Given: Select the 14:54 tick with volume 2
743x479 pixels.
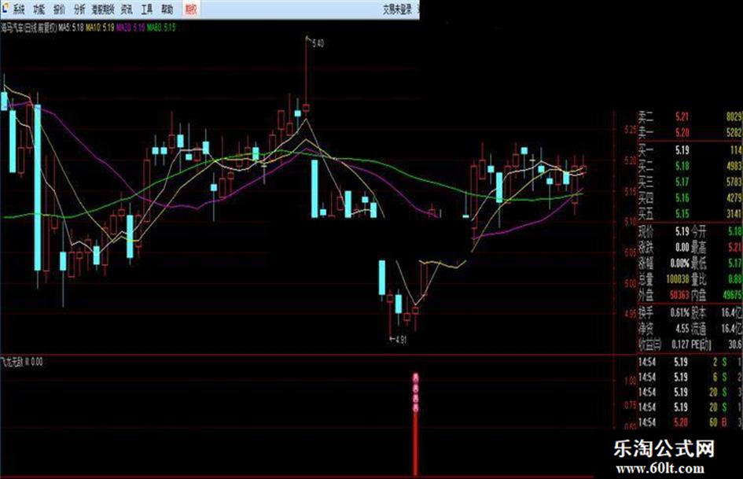Looking at the screenshot, I should pos(690,363).
